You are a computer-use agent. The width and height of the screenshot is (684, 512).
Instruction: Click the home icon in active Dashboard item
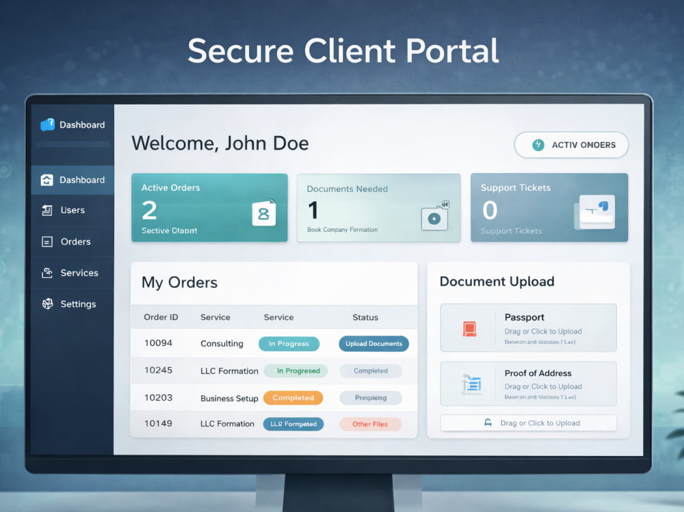47,180
